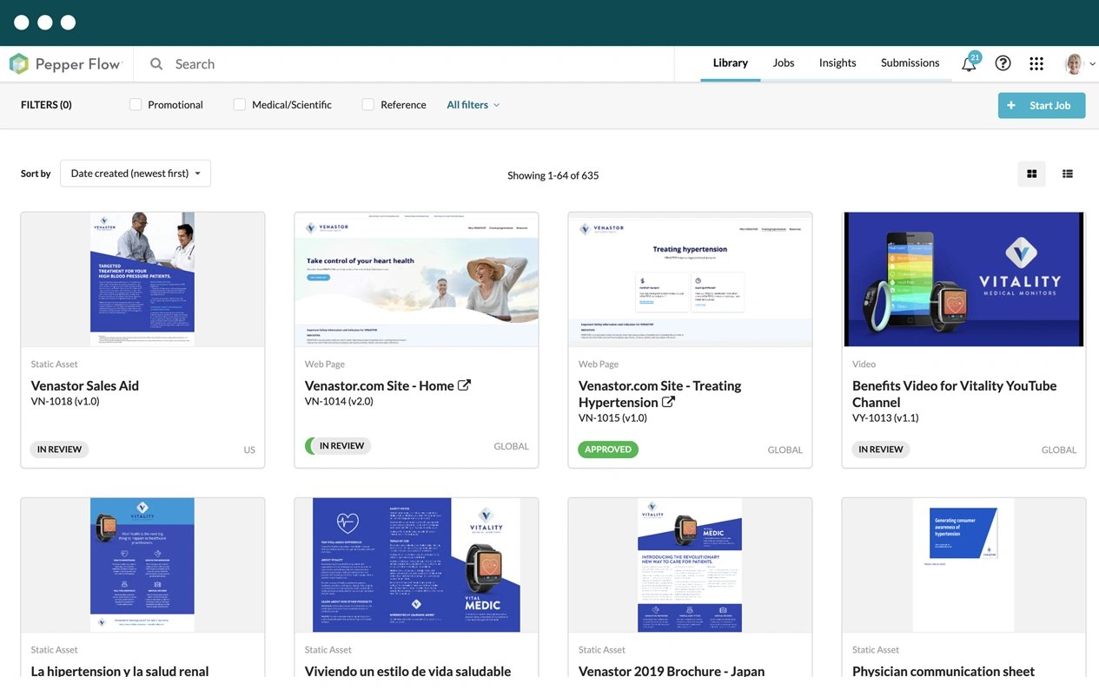Open external link for Treating Hypertension page

click(668, 402)
